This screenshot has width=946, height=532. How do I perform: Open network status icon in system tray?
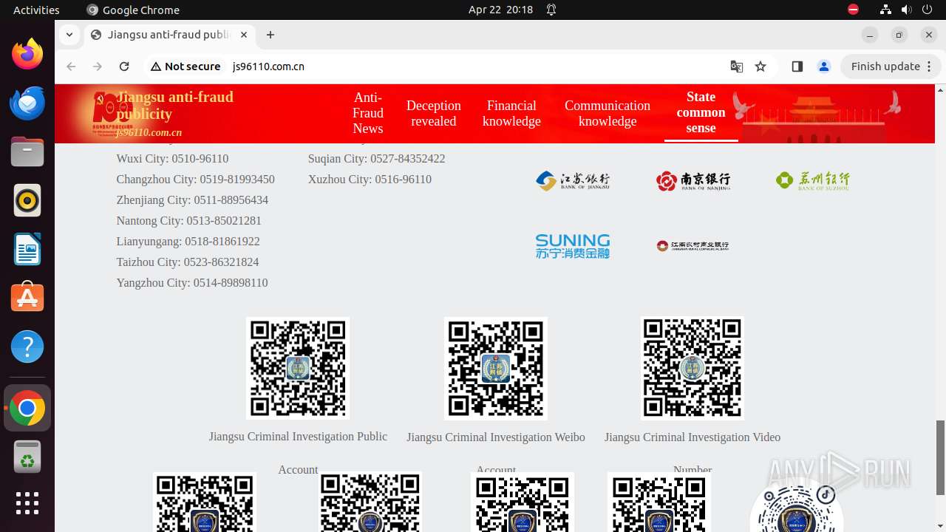click(x=885, y=10)
